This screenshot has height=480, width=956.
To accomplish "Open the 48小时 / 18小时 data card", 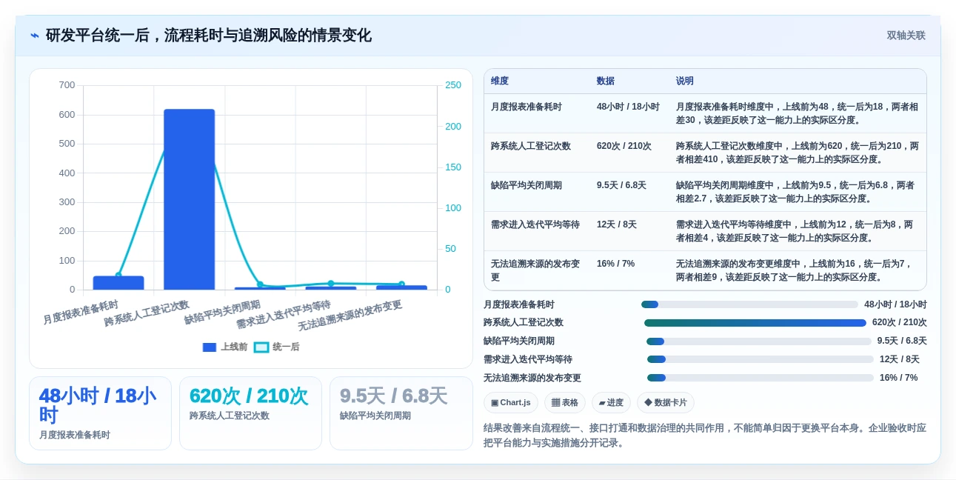I will (x=100, y=413).
